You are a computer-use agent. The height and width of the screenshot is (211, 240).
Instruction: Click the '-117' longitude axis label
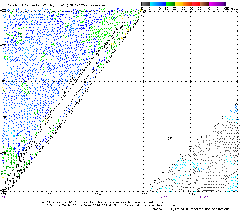pos(50,194)
